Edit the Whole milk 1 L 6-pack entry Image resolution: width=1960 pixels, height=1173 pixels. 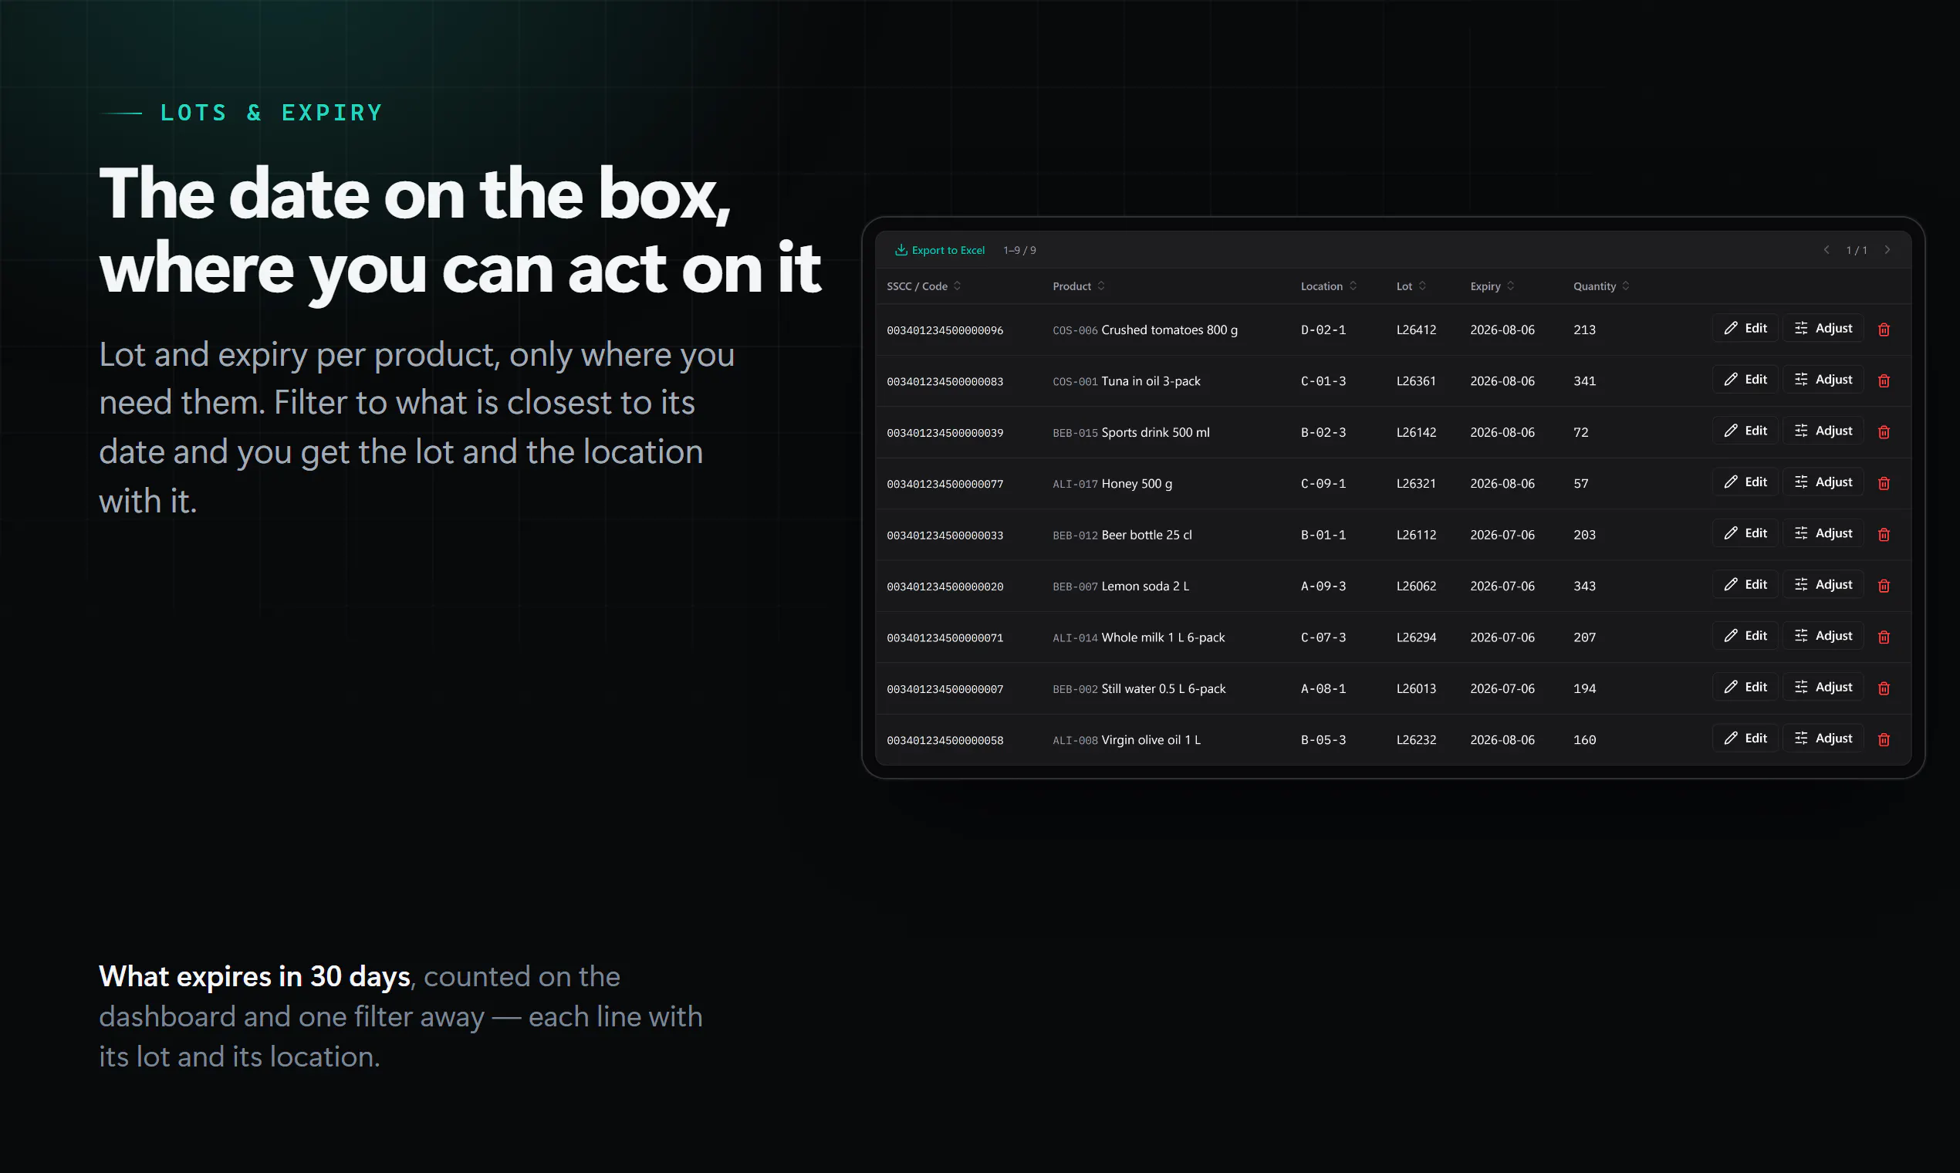[x=1745, y=636]
